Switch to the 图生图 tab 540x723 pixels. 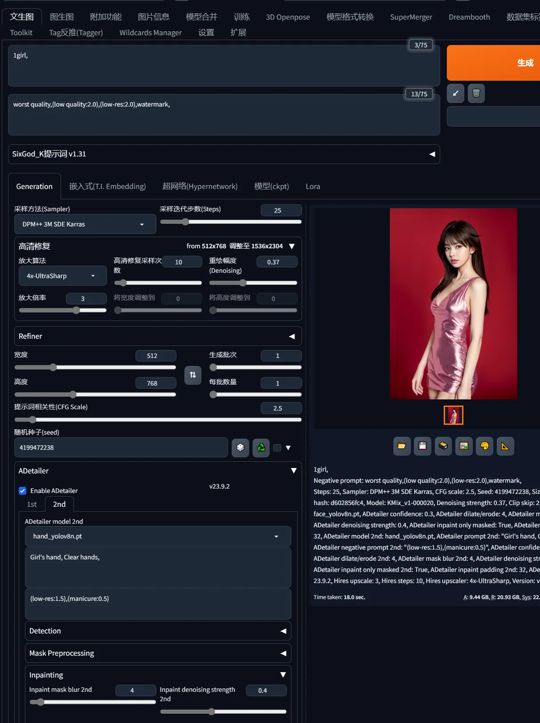pyautogui.click(x=62, y=17)
